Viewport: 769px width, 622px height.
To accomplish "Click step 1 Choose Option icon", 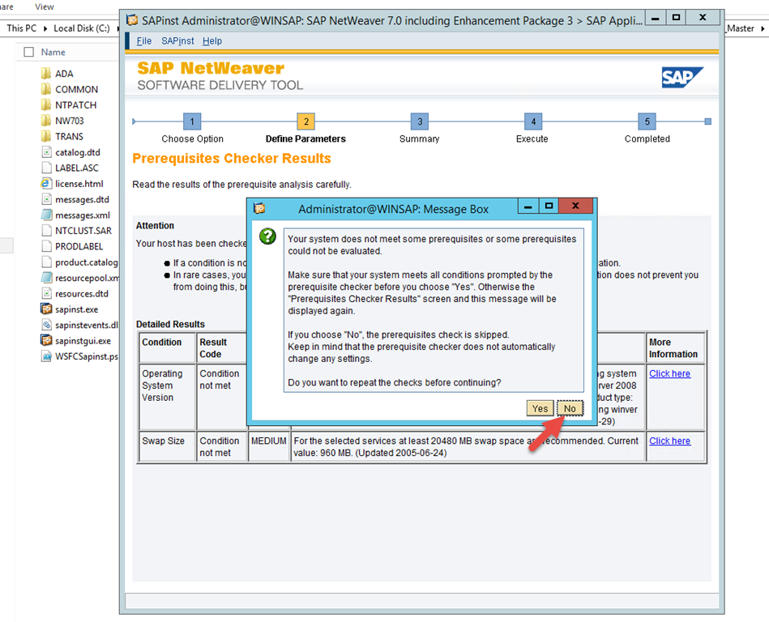I will (x=192, y=121).
